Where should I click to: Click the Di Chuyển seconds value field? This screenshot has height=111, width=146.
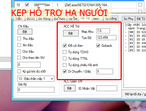(105, 71)
